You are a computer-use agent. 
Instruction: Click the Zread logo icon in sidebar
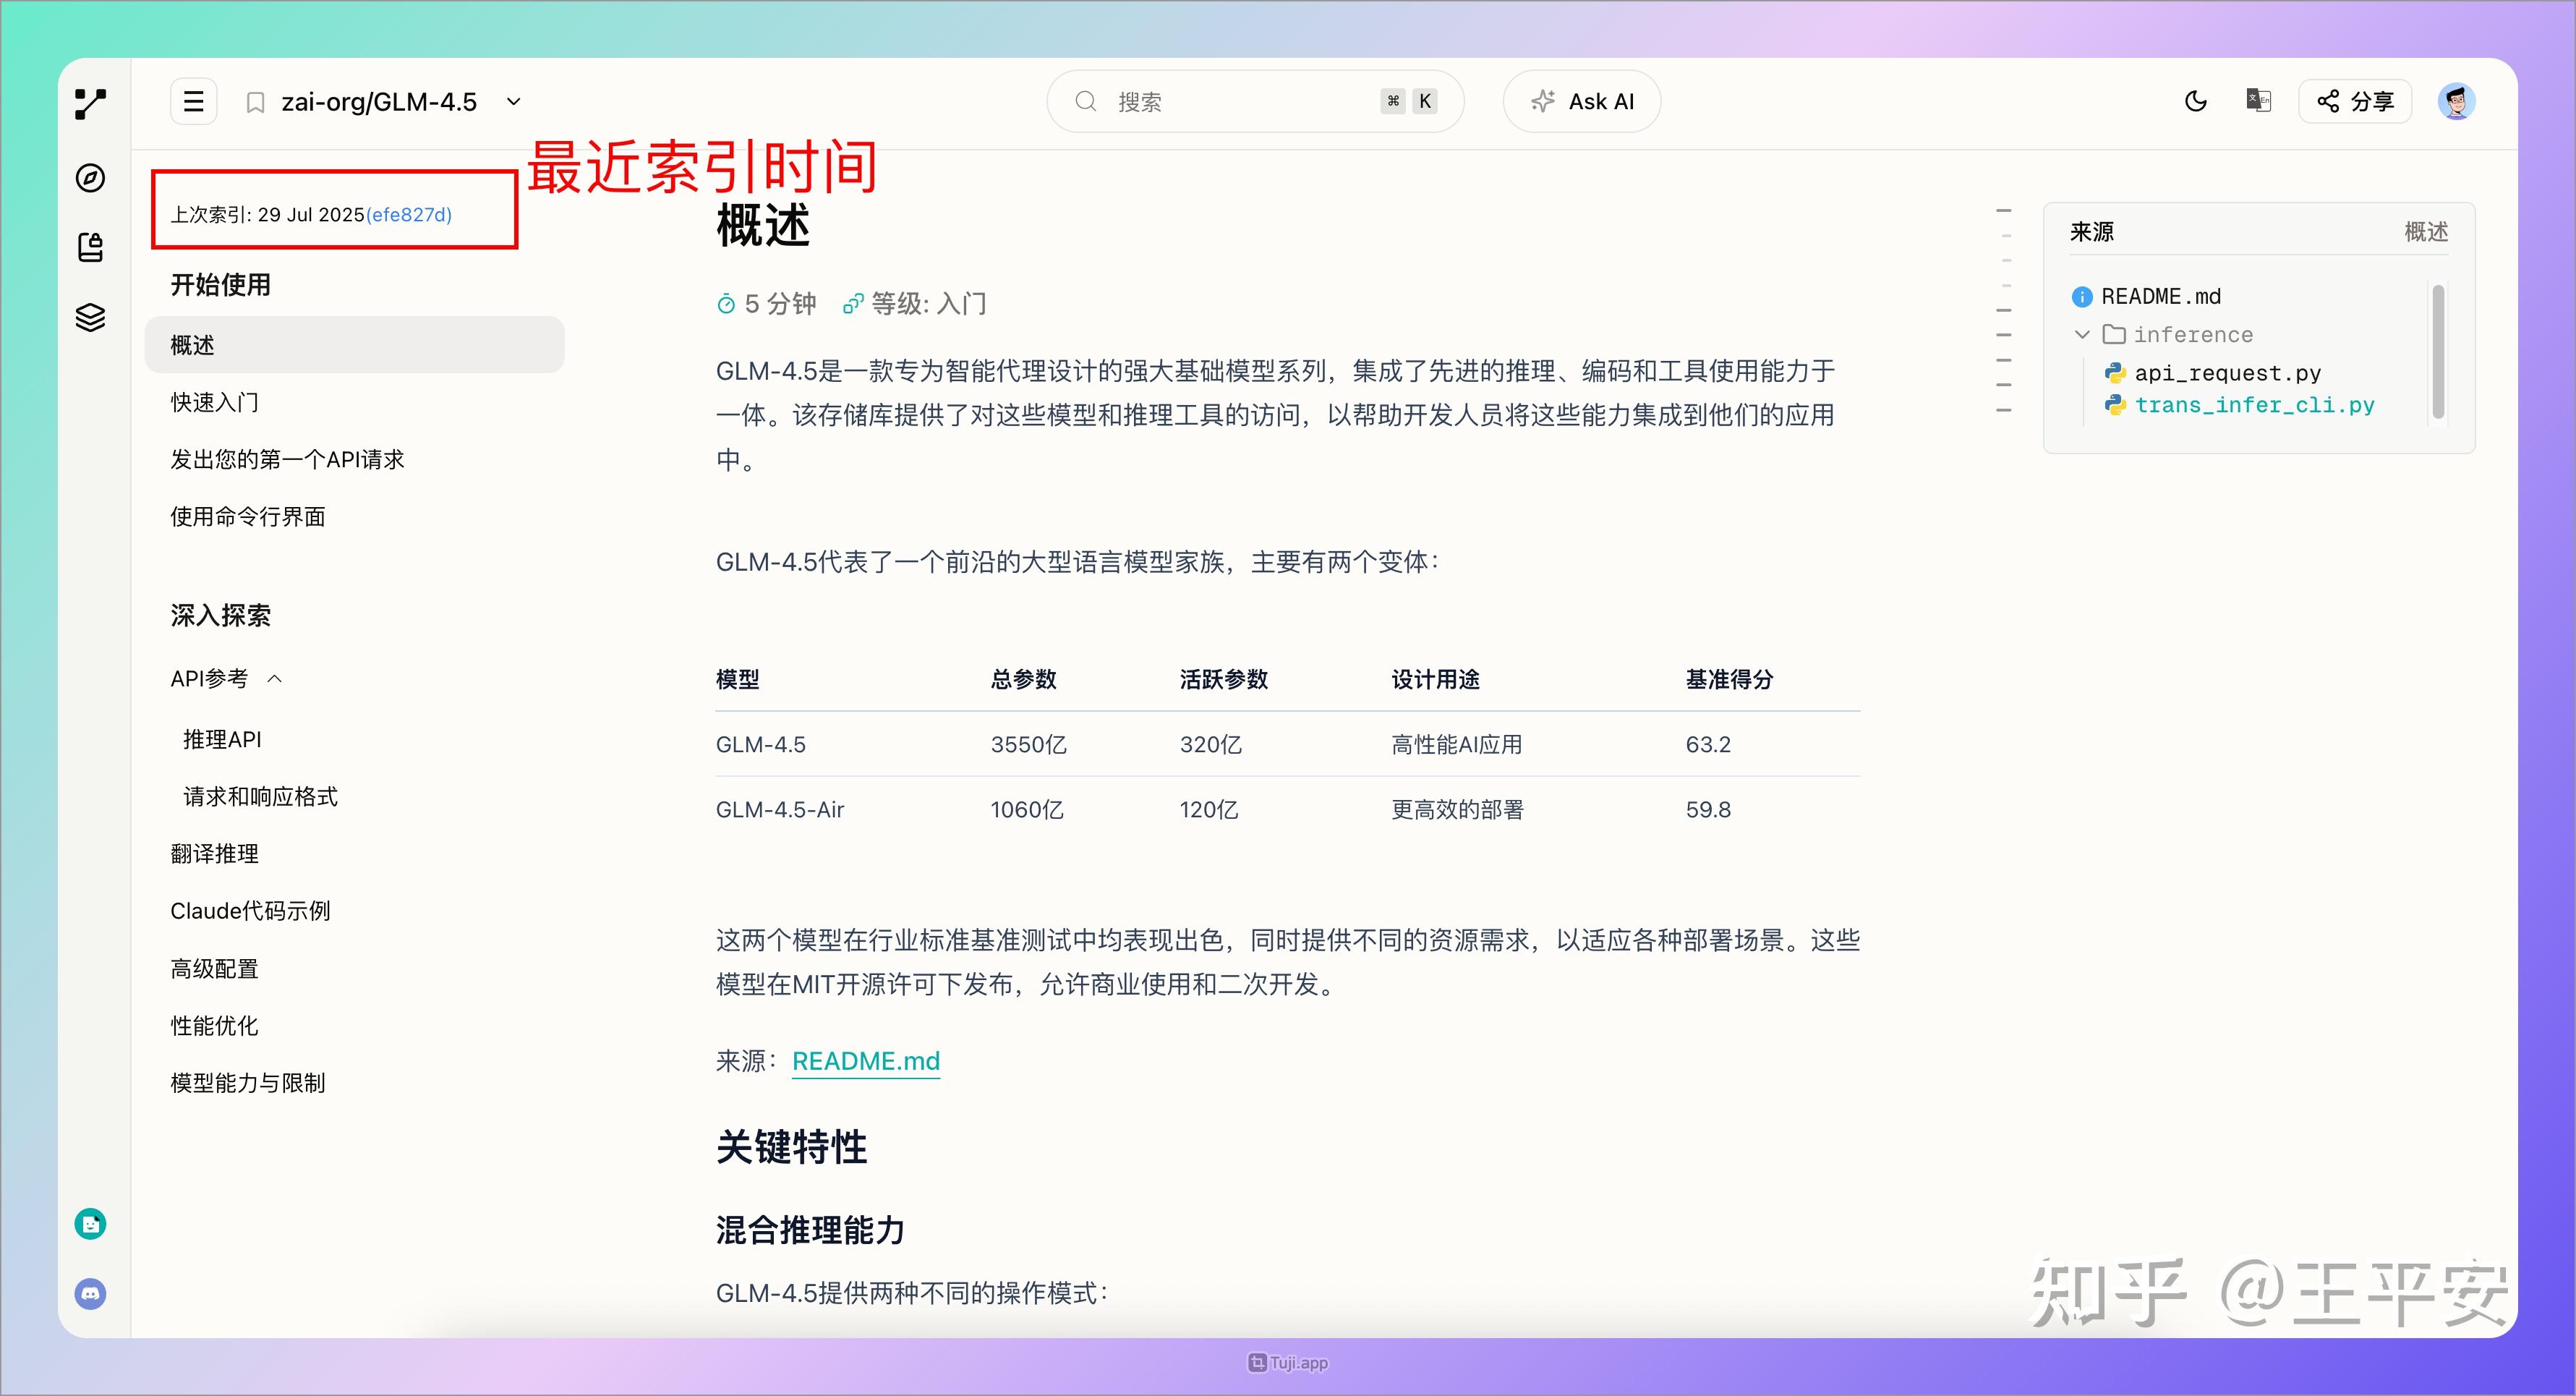click(x=90, y=103)
